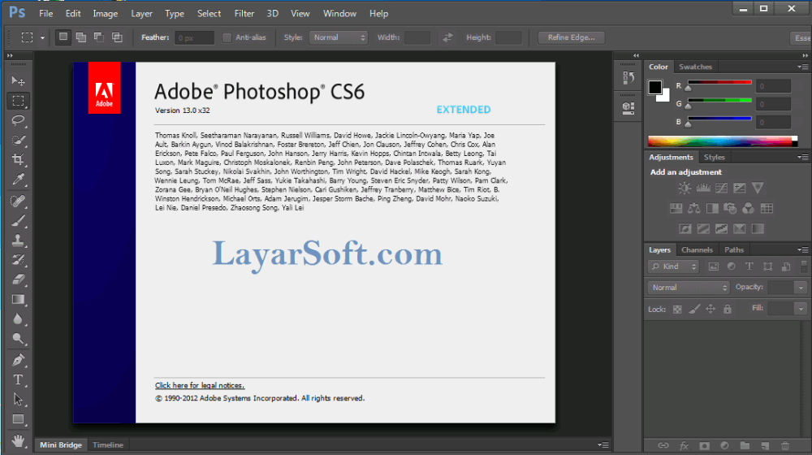Click the foreground color swatch in Color panel

(654, 86)
